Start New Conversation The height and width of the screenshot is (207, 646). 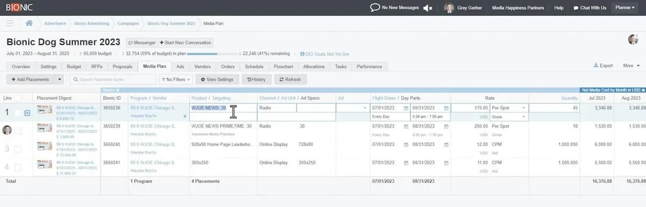185,42
